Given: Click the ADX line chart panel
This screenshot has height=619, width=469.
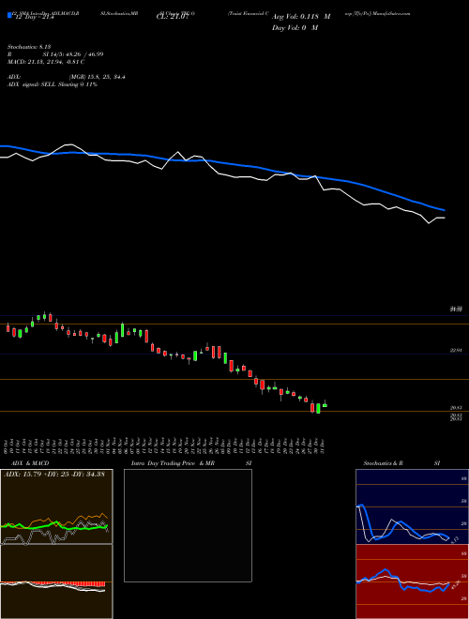Looking at the screenshot, I should click(56, 506).
